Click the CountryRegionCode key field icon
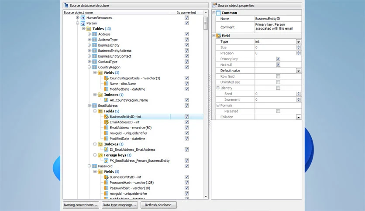365x211 pixels. pyautogui.click(x=106, y=78)
